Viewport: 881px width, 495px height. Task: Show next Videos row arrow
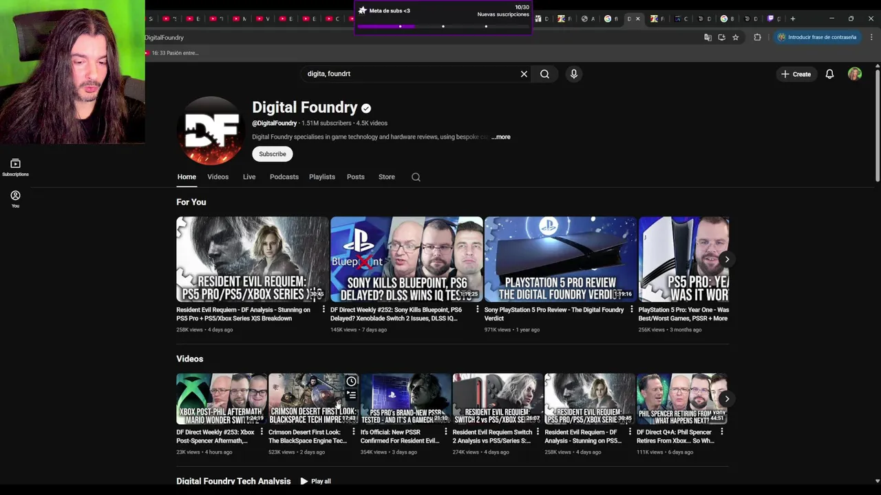(x=727, y=399)
